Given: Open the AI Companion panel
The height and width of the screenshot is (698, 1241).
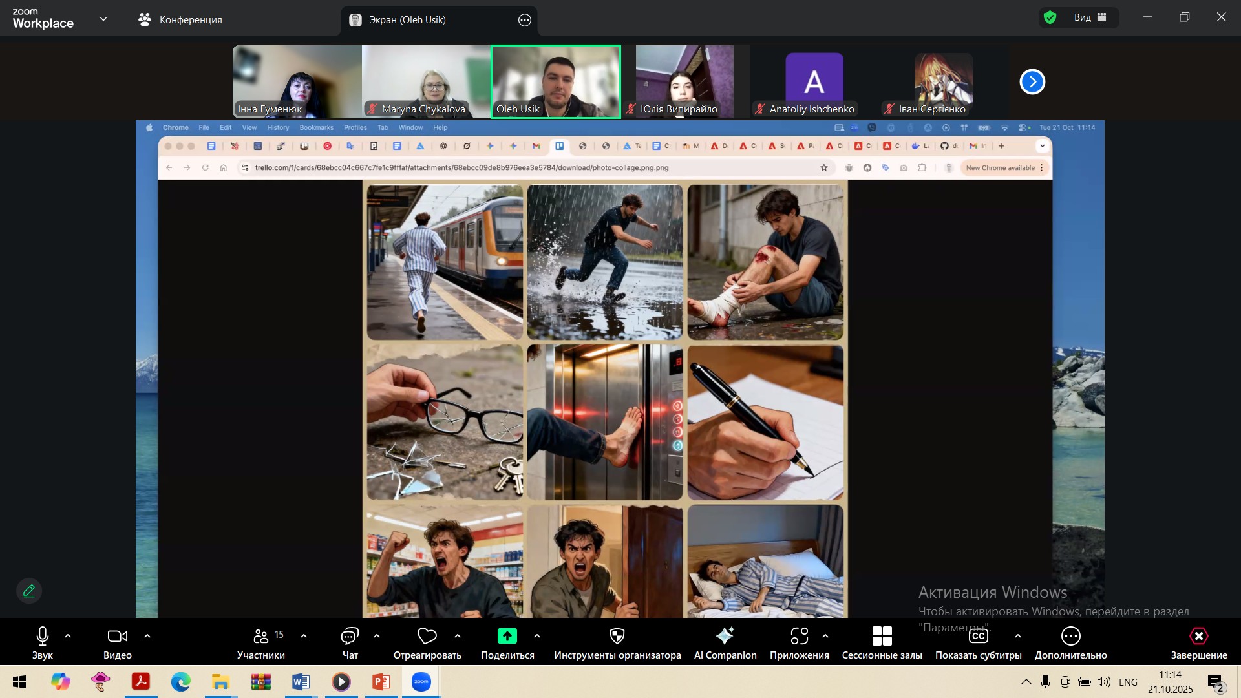Looking at the screenshot, I should 725,637.
